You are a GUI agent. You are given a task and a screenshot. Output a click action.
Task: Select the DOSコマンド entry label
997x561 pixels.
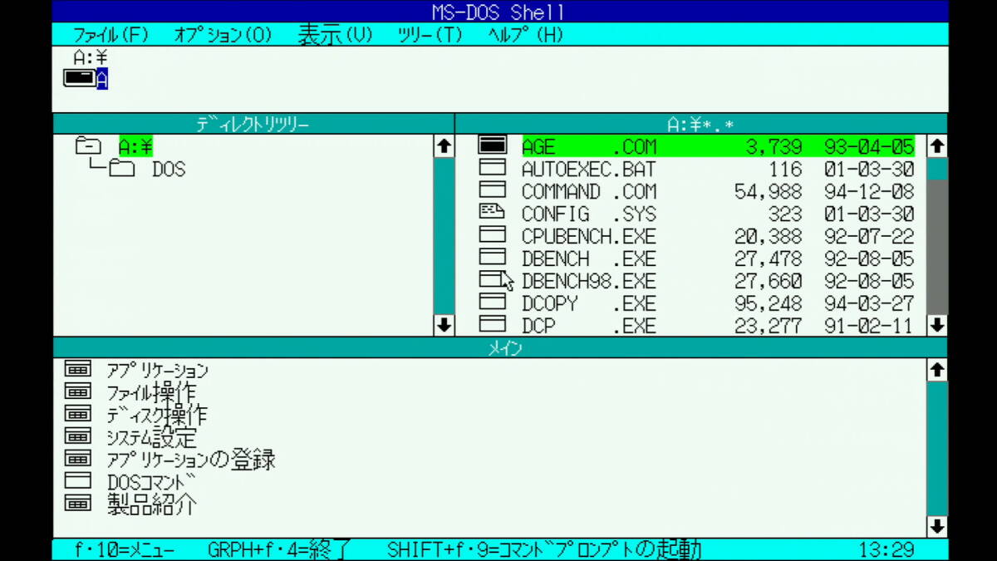(x=151, y=482)
